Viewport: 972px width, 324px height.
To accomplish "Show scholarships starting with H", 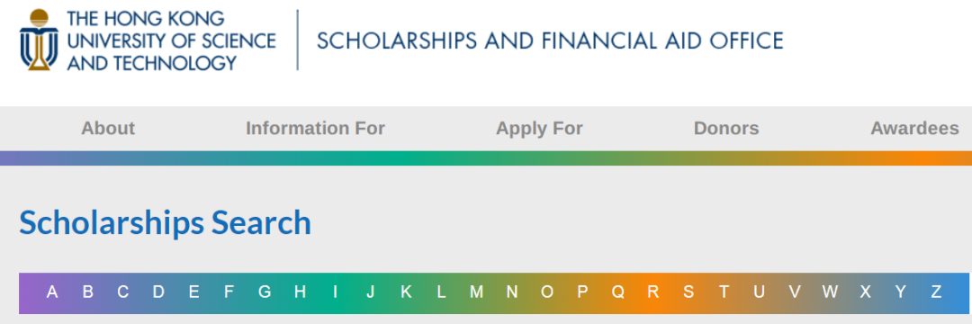I will point(300,292).
